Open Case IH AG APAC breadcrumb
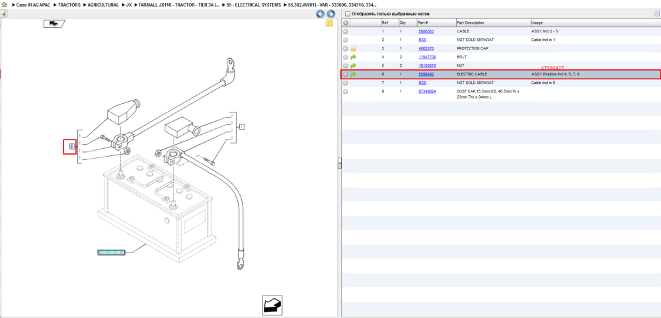The width and height of the screenshot is (661, 318). (x=33, y=5)
